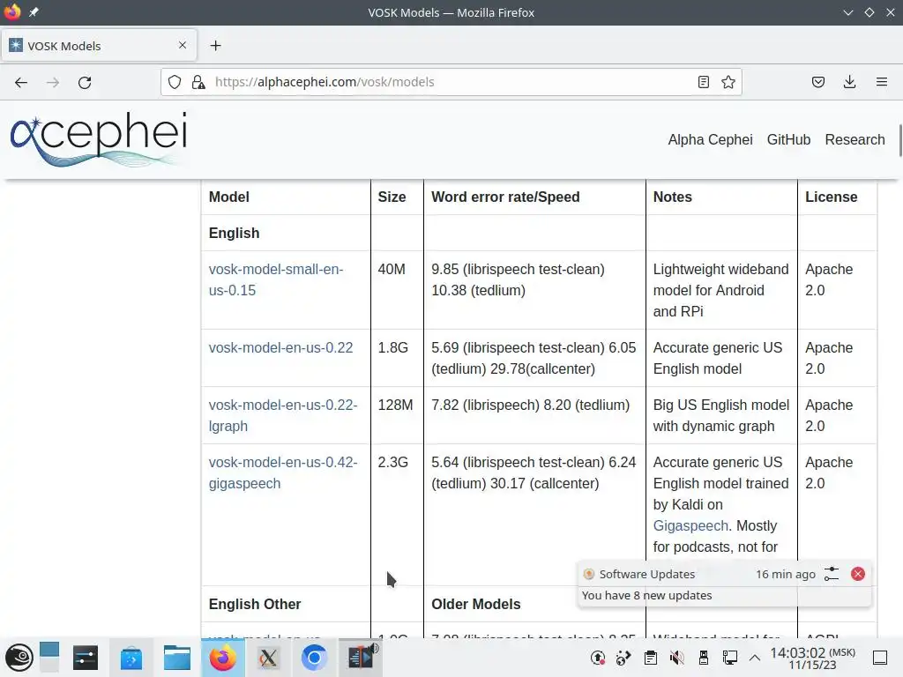Screen dimensions: 903x677
Task: Switch to the Firefox taskbar entry
Action: (223, 658)
